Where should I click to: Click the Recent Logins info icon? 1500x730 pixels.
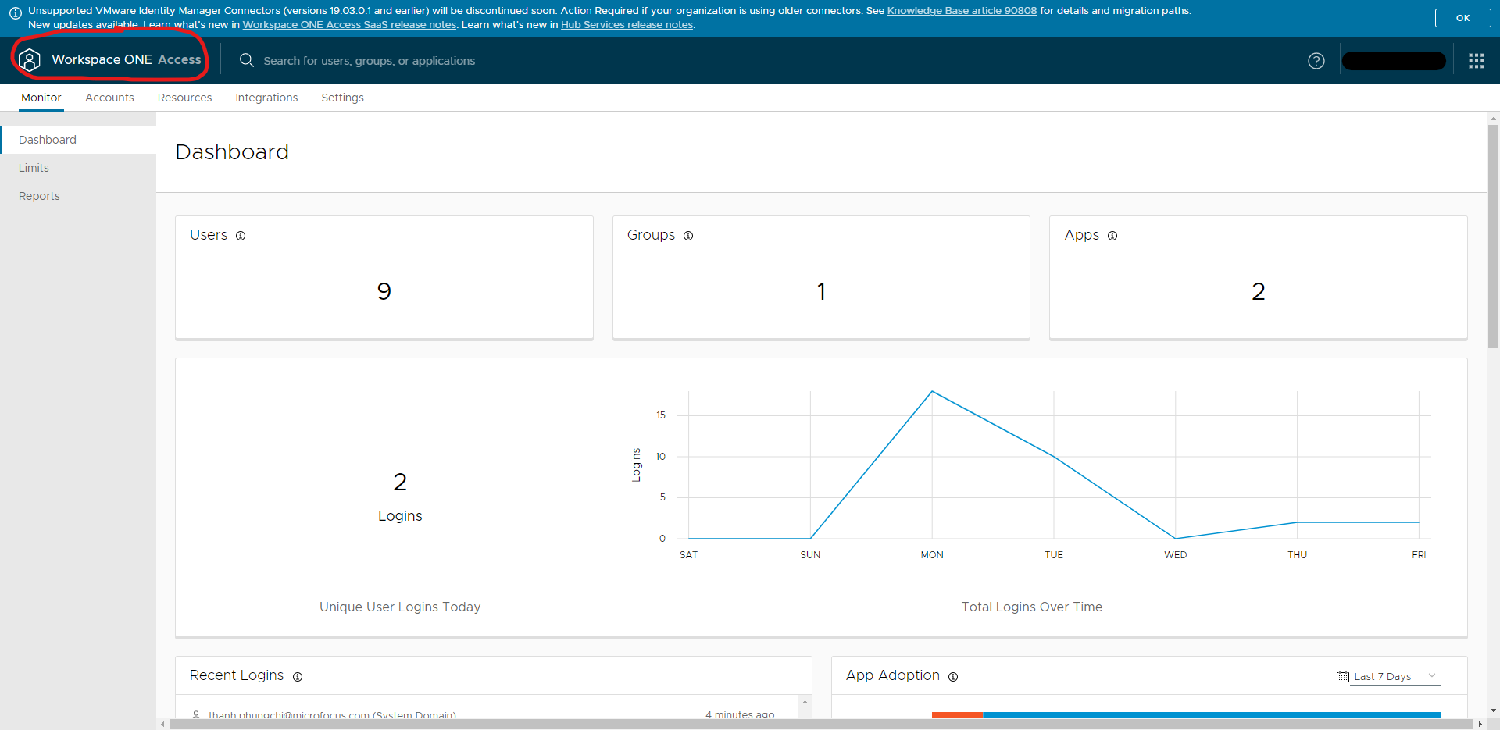[x=298, y=677]
